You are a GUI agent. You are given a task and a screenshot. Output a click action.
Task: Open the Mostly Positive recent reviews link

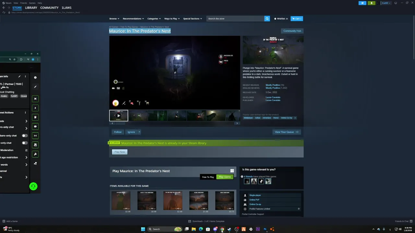[x=273, y=85]
